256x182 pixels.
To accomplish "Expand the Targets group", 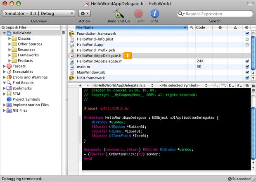I will click(5, 66).
